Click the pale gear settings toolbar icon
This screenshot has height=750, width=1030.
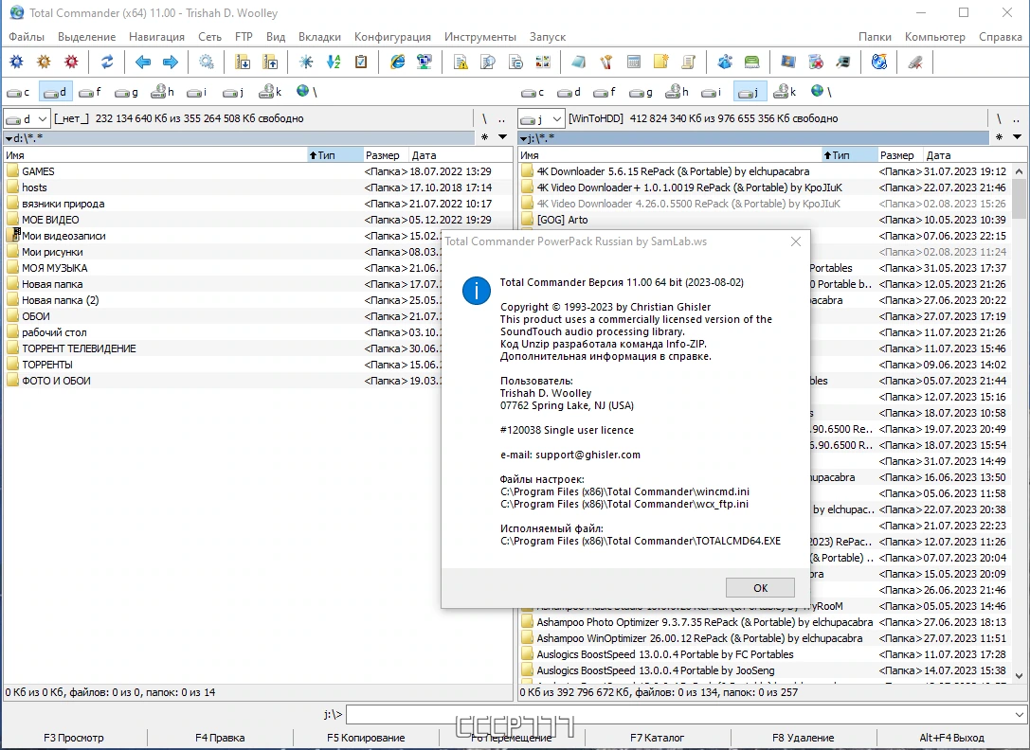[207, 62]
